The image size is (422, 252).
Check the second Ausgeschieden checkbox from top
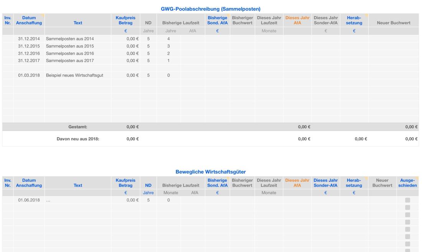[407, 207]
